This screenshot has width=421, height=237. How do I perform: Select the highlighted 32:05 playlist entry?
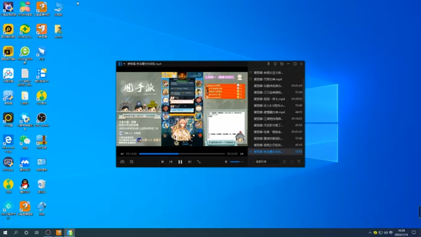click(276, 152)
